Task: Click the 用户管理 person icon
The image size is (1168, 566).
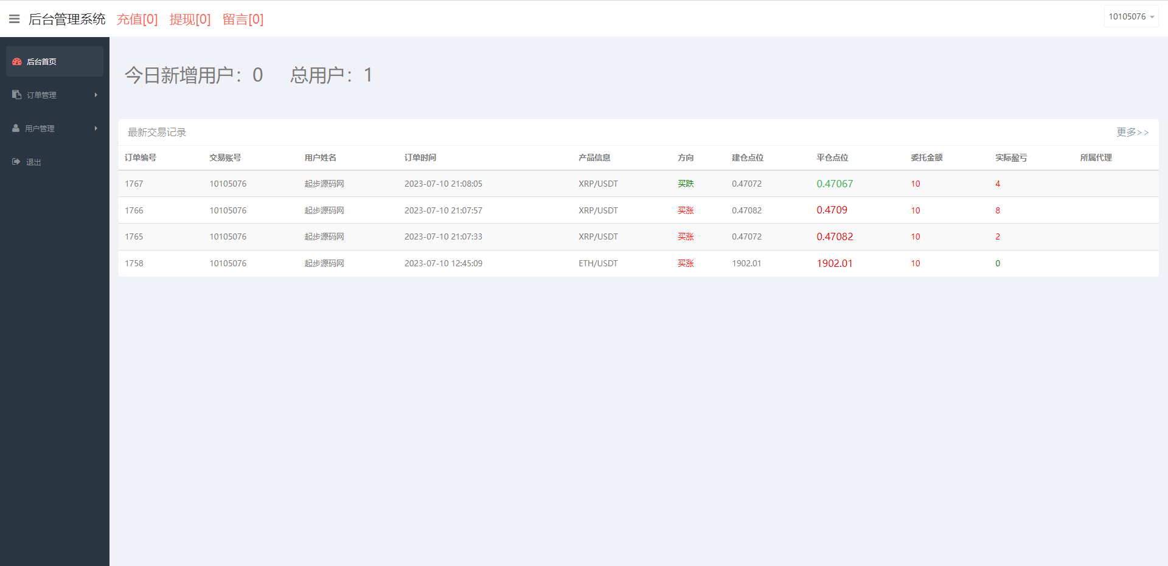Action: [16, 128]
